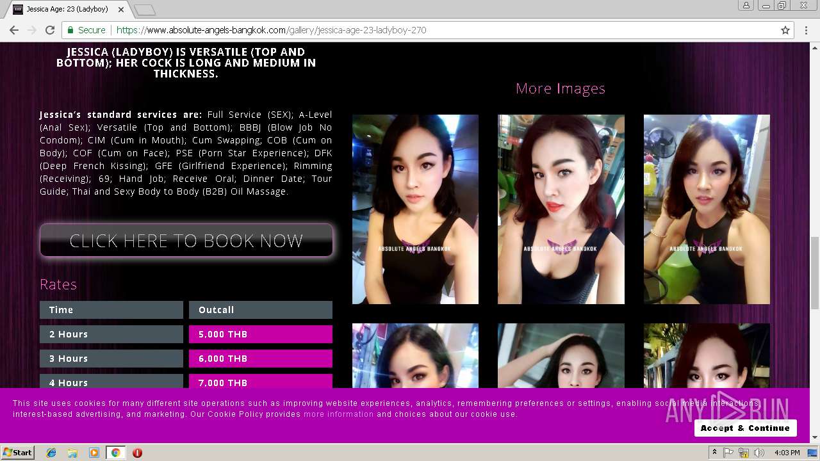The width and height of the screenshot is (820, 461).
Task: Click the CLICK HERE TO BOOK NOW button
Action: click(x=186, y=240)
